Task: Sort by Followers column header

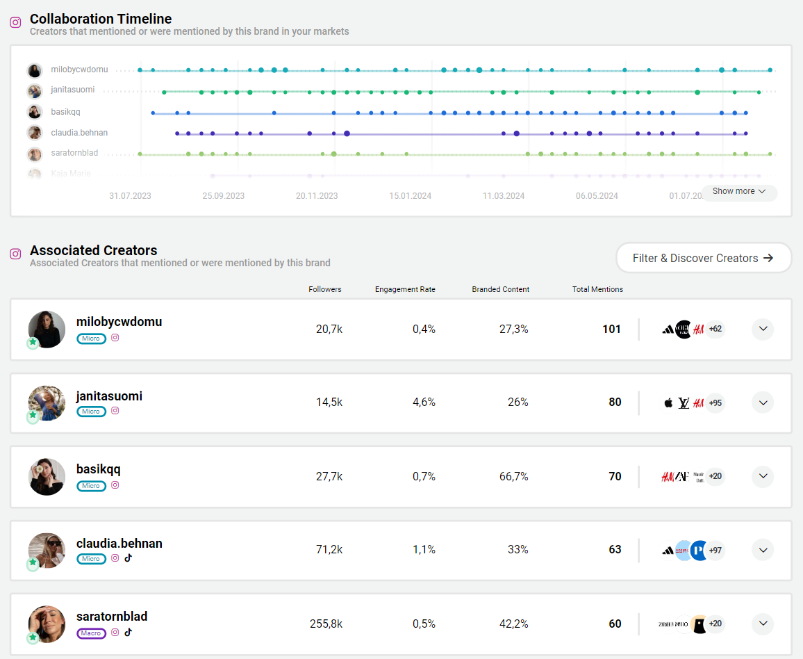Action: tap(325, 289)
